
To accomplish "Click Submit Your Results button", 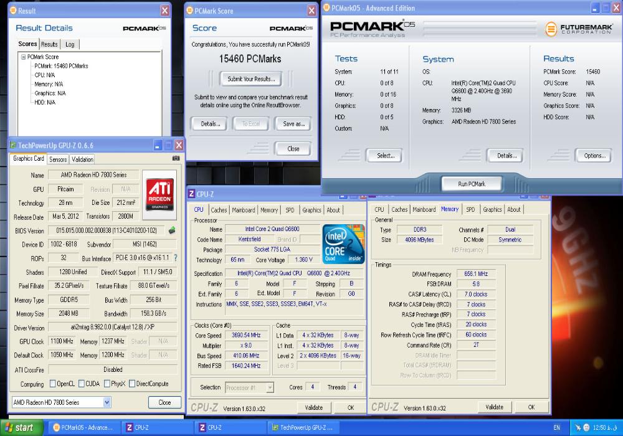I will tap(251, 78).
